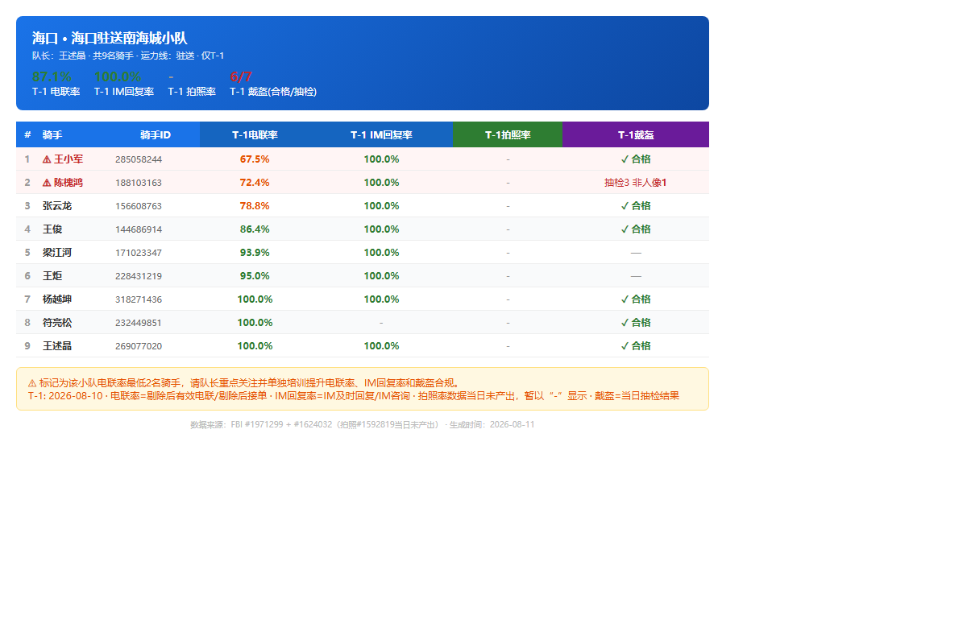Select rider name 王俊

[52, 229]
